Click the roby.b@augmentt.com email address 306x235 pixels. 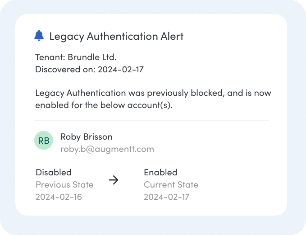[107, 149]
